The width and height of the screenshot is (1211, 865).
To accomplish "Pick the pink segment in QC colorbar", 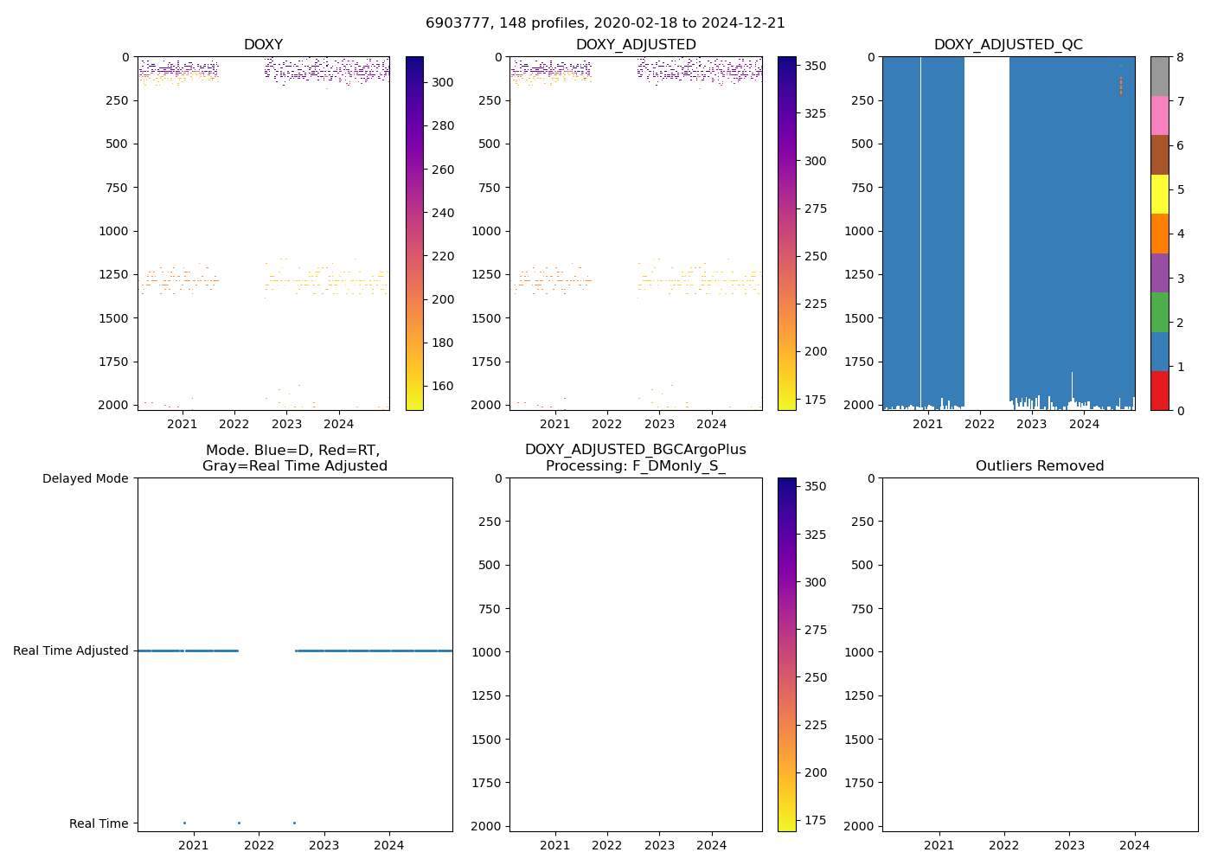I will [1159, 115].
